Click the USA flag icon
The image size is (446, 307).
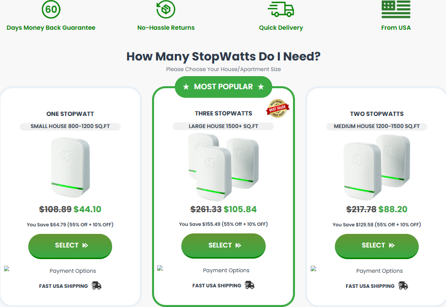pyautogui.click(x=396, y=9)
